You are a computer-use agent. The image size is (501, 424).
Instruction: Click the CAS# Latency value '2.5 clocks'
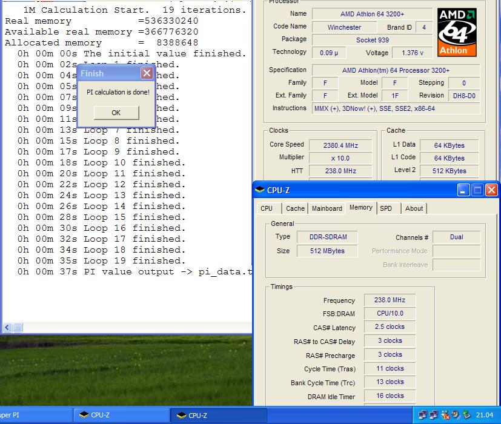tap(390, 327)
